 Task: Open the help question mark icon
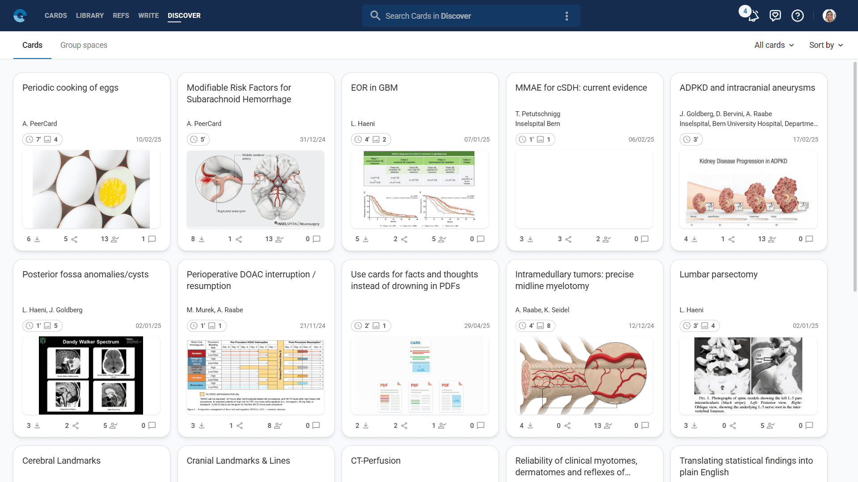[x=797, y=16]
